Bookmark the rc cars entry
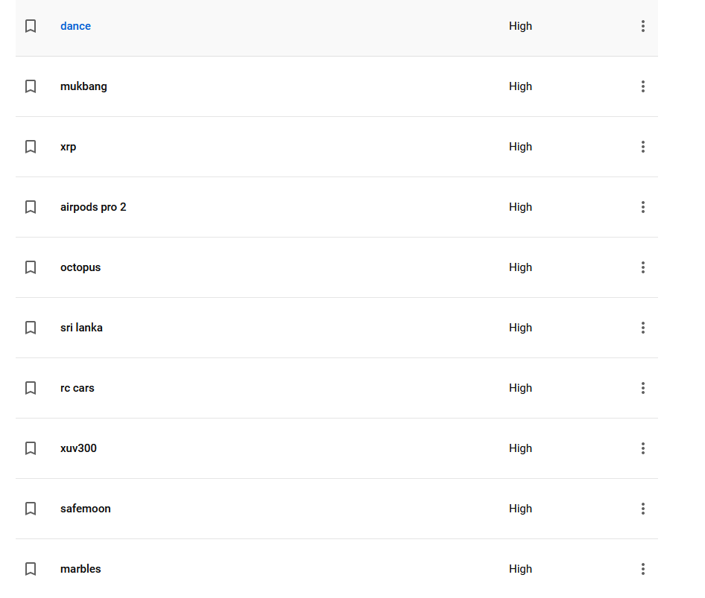The image size is (705, 598). [x=31, y=388]
